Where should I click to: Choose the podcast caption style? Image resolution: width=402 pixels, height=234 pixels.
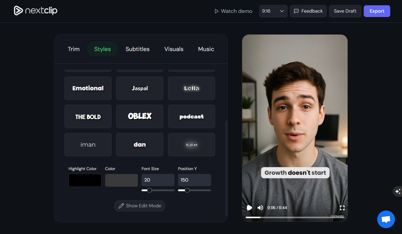(x=191, y=116)
